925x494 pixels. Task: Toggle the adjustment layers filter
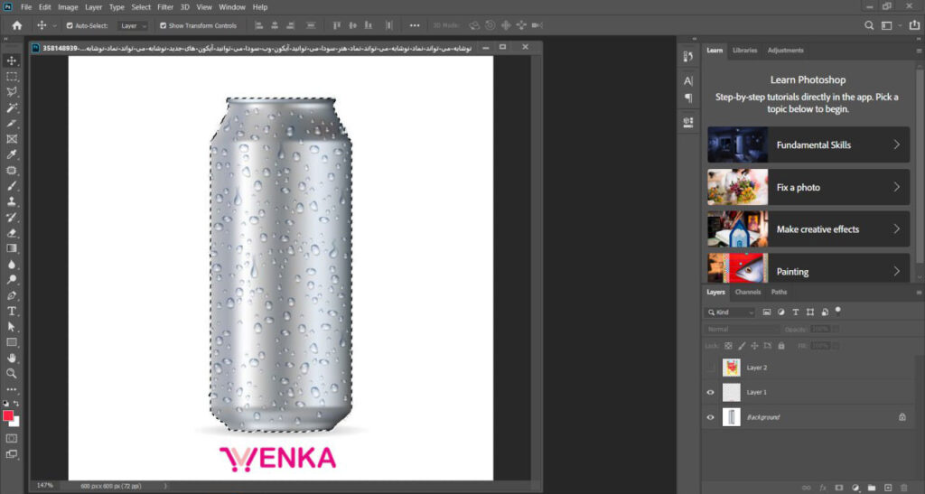(x=781, y=312)
